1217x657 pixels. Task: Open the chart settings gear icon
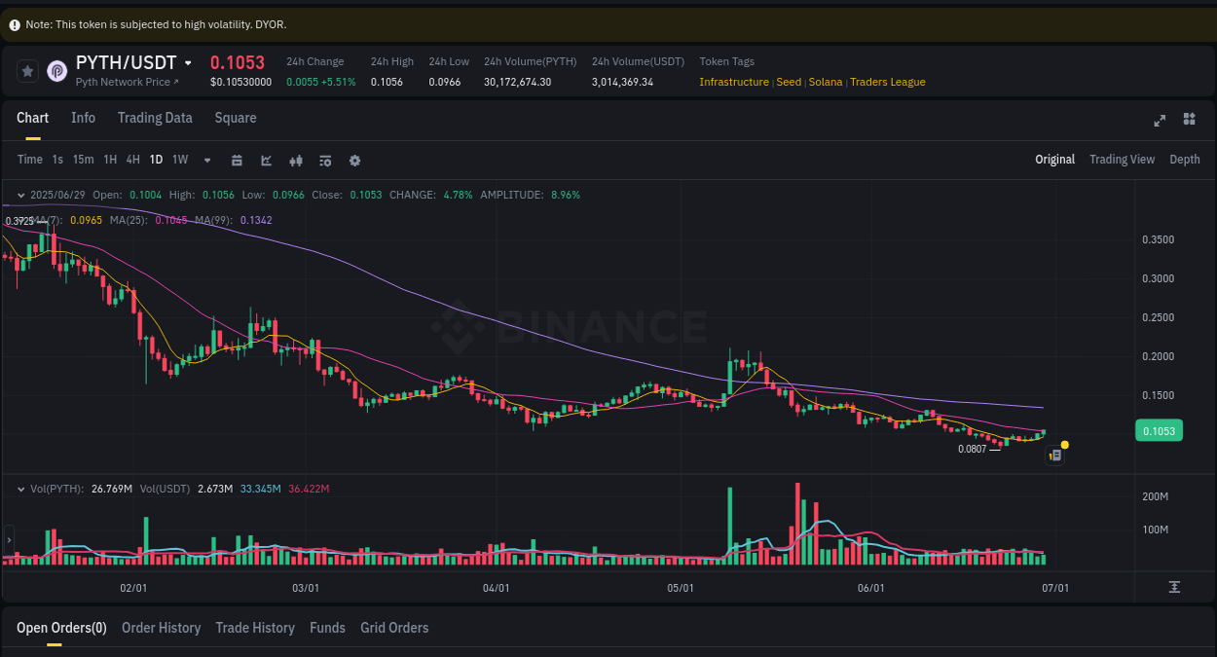354,160
